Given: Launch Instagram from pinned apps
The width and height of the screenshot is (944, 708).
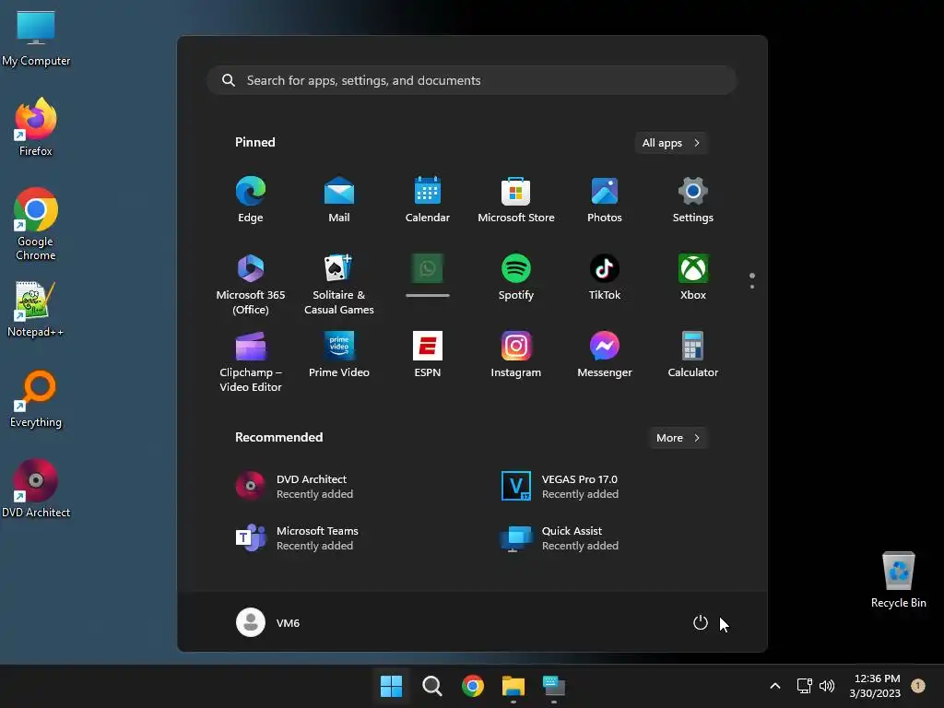Looking at the screenshot, I should [x=516, y=355].
